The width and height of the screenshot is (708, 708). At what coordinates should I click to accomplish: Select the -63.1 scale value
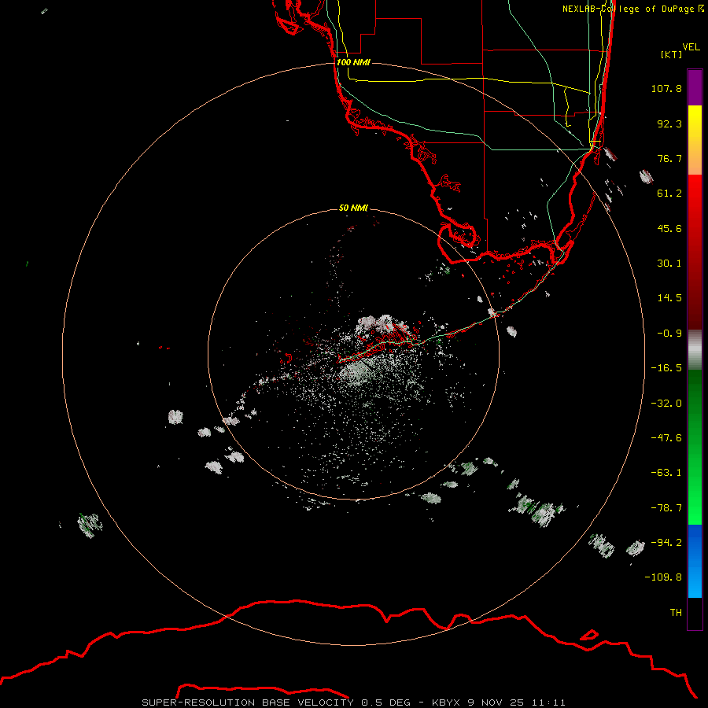click(x=666, y=473)
